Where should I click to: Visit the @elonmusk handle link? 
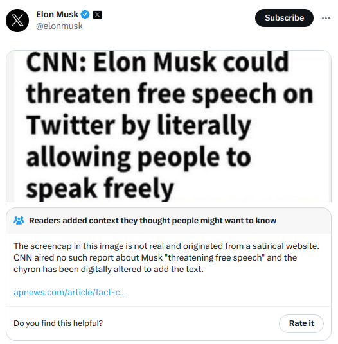pyautogui.click(x=59, y=26)
